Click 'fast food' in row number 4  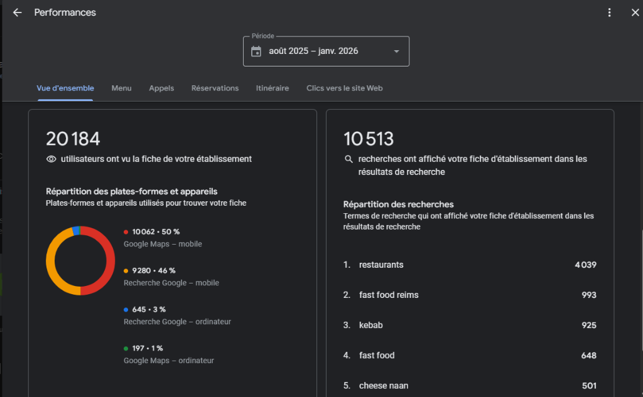[377, 356]
